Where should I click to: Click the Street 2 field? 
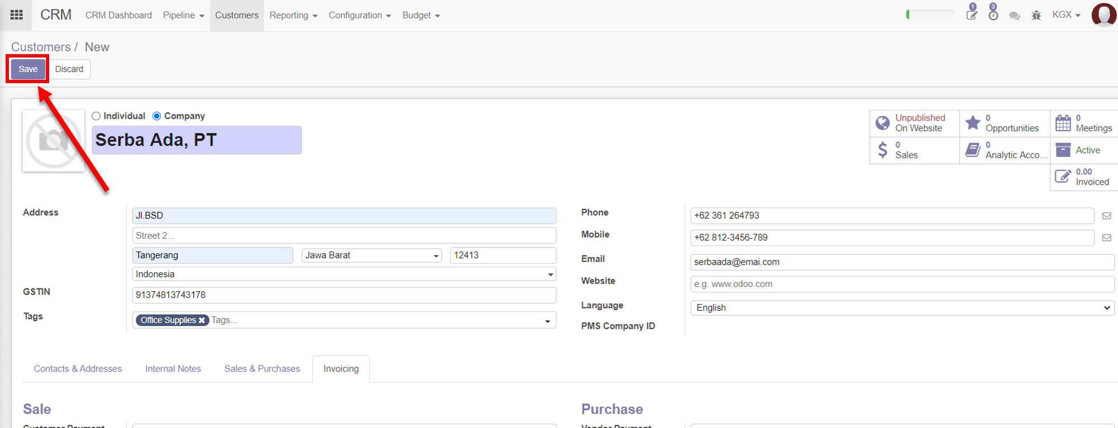pyautogui.click(x=344, y=235)
